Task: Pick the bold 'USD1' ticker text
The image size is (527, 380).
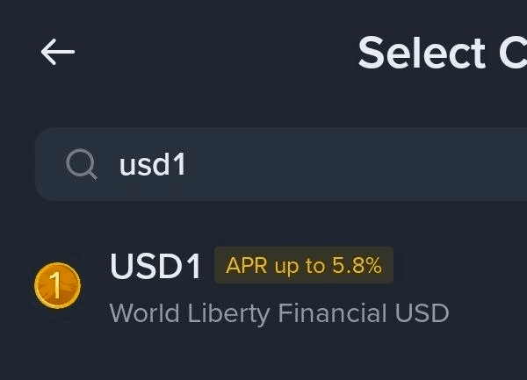Action: [x=156, y=267]
